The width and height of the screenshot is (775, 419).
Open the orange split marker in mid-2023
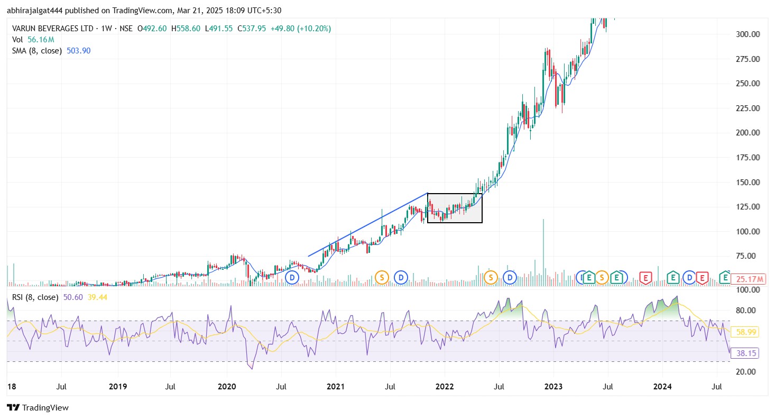click(602, 277)
